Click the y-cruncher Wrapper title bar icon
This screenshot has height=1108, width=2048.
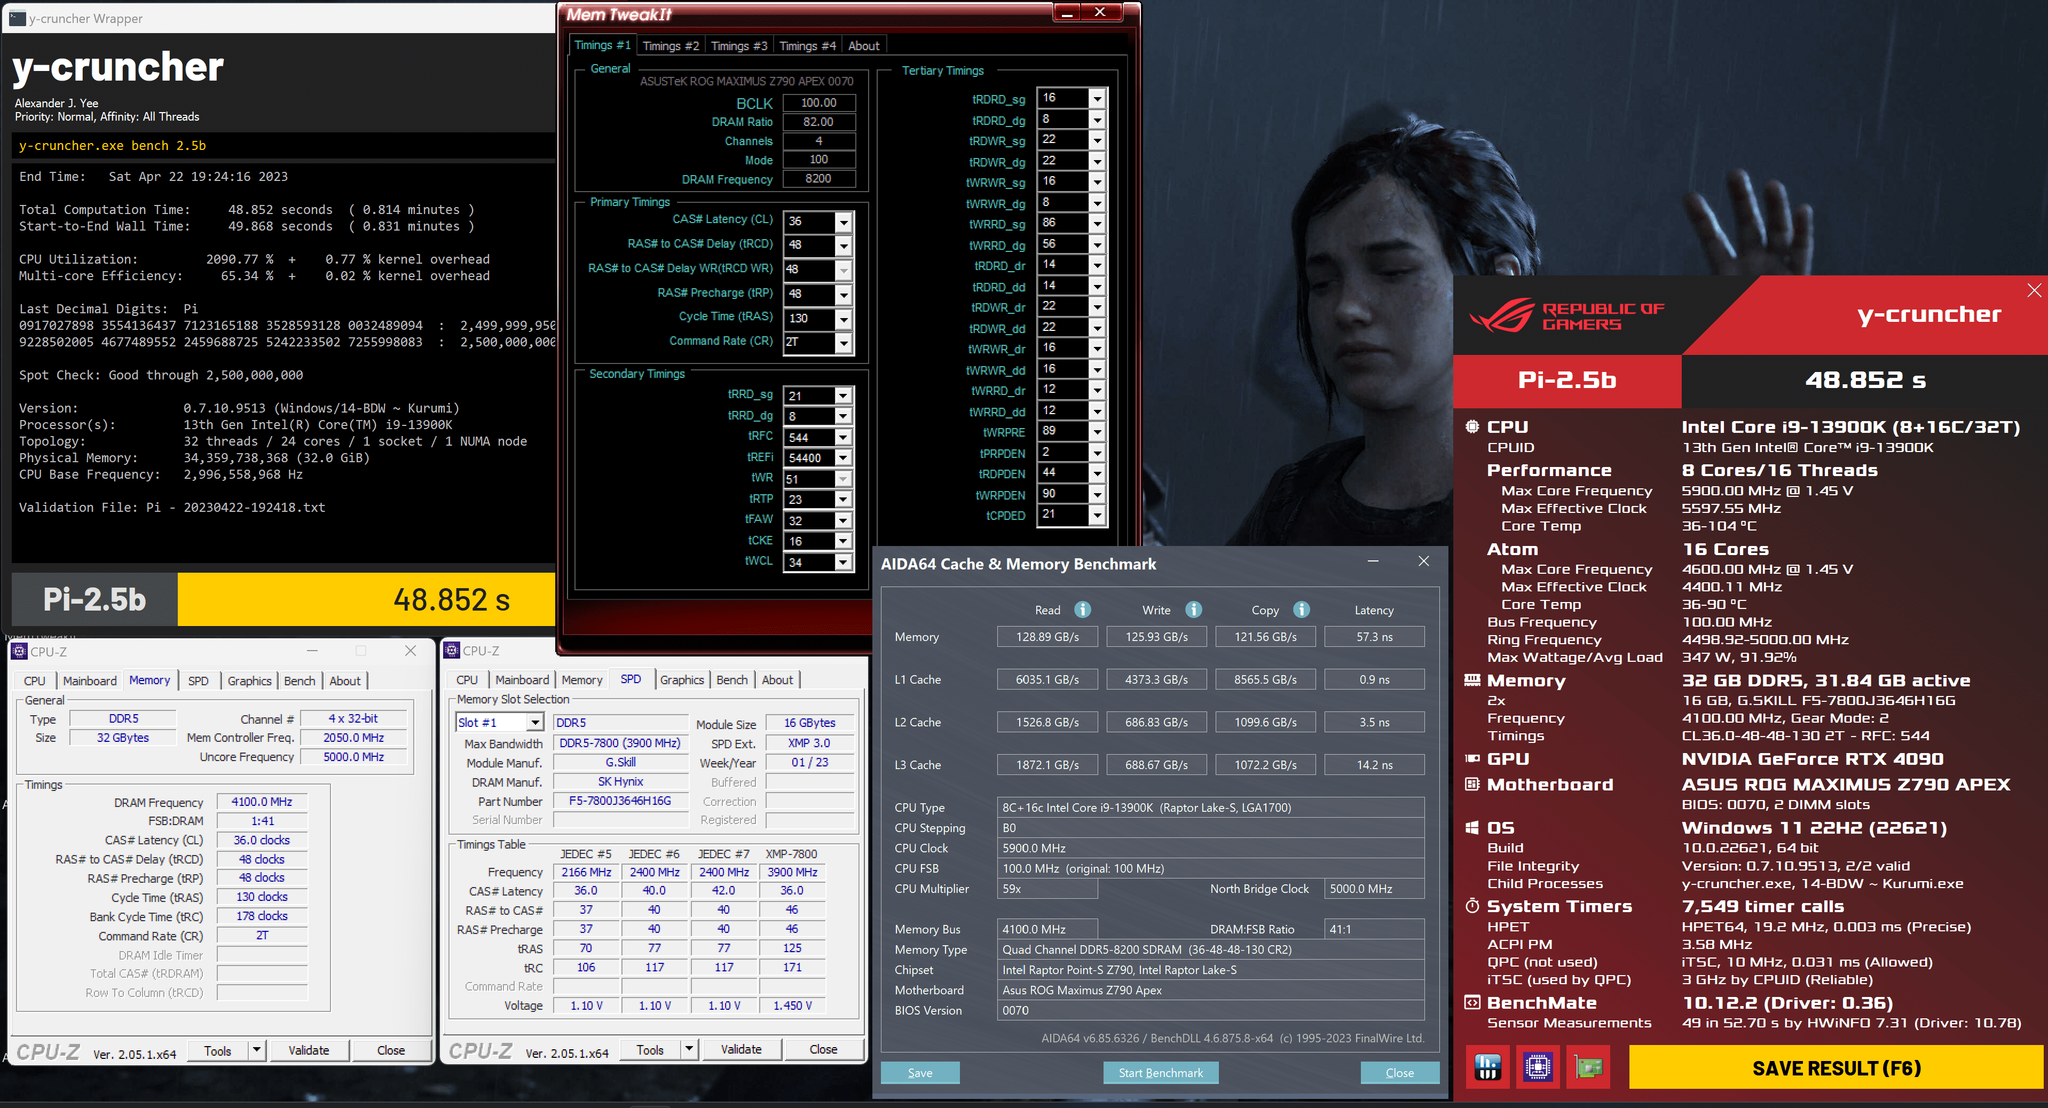coord(18,18)
